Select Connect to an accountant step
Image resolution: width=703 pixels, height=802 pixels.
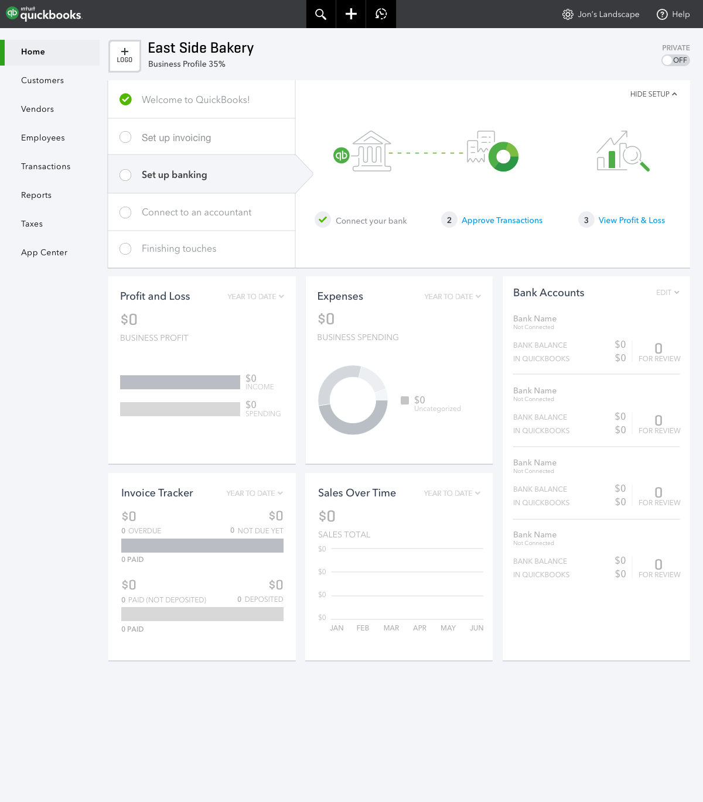coord(202,212)
